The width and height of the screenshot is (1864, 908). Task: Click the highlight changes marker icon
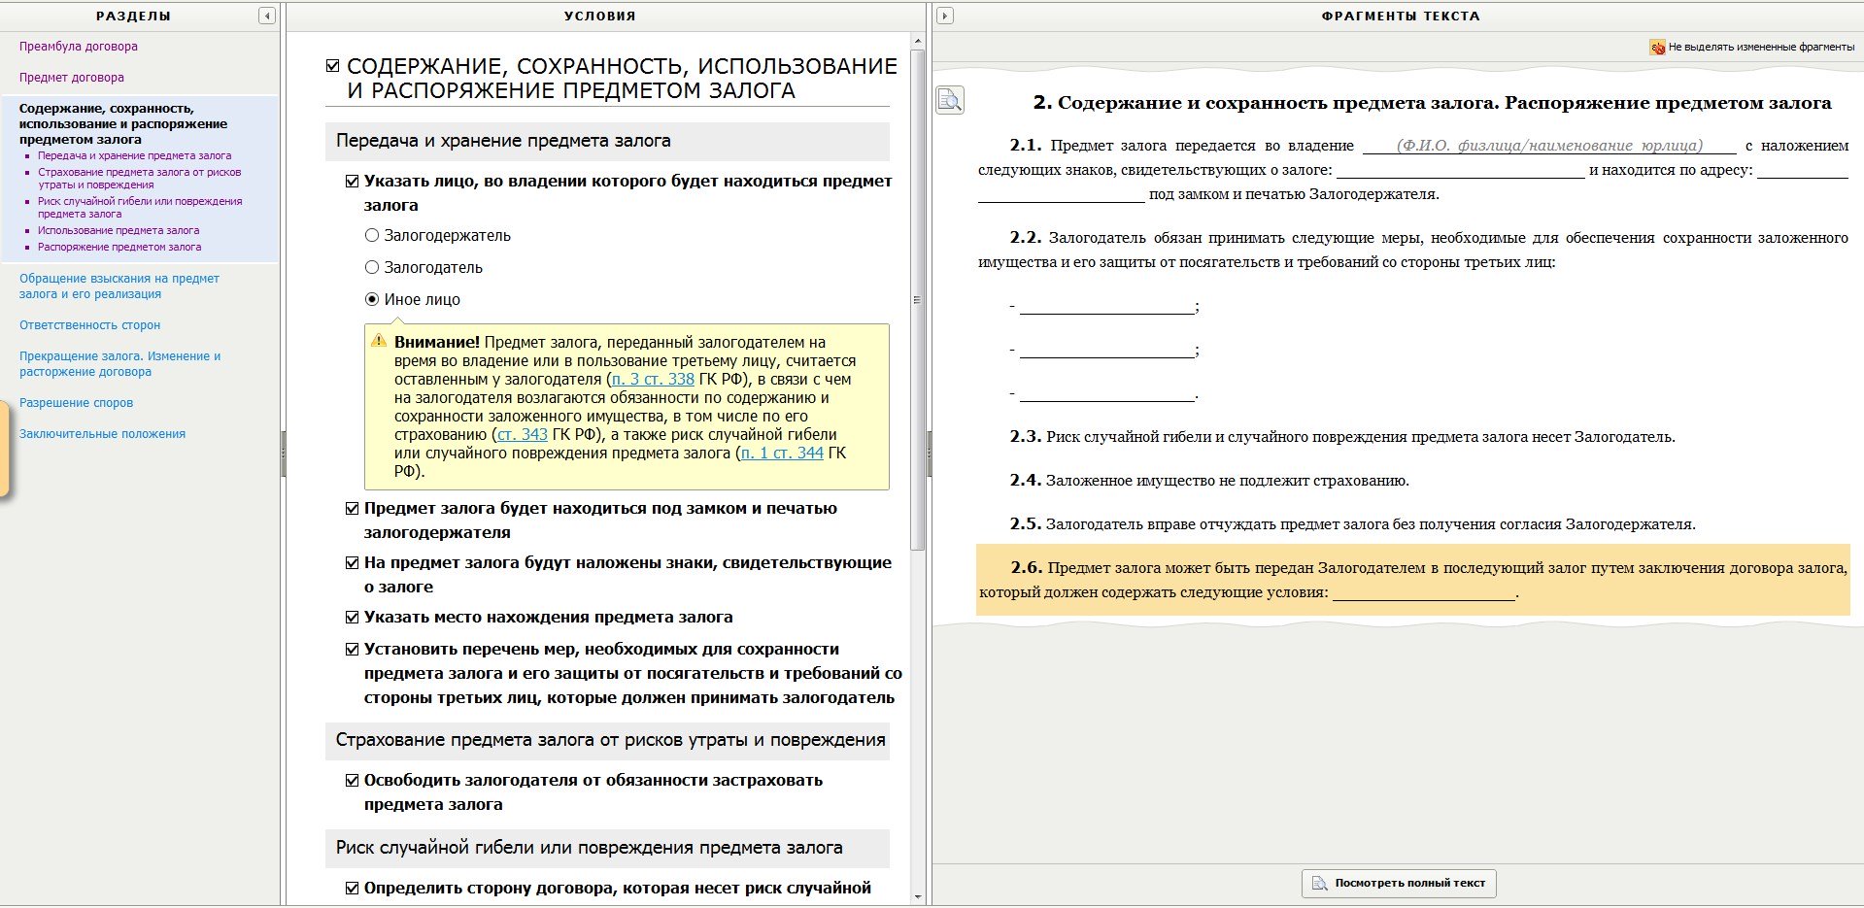coord(1657,47)
